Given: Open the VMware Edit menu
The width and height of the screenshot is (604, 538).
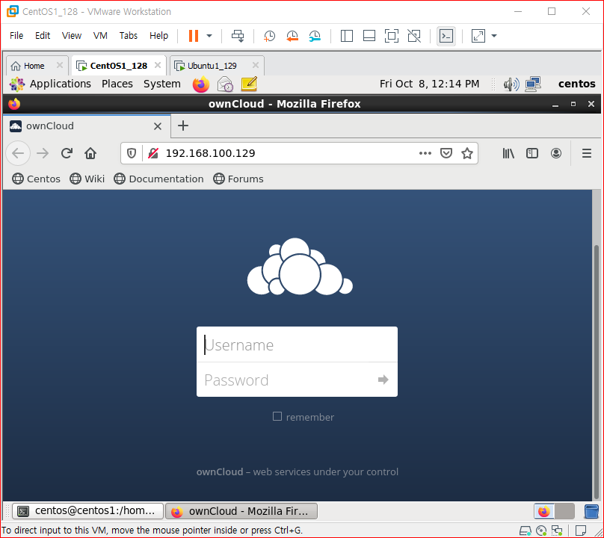Looking at the screenshot, I should click(x=43, y=35).
